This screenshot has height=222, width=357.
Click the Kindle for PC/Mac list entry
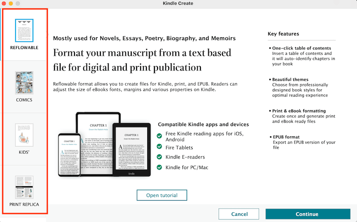point(187,168)
